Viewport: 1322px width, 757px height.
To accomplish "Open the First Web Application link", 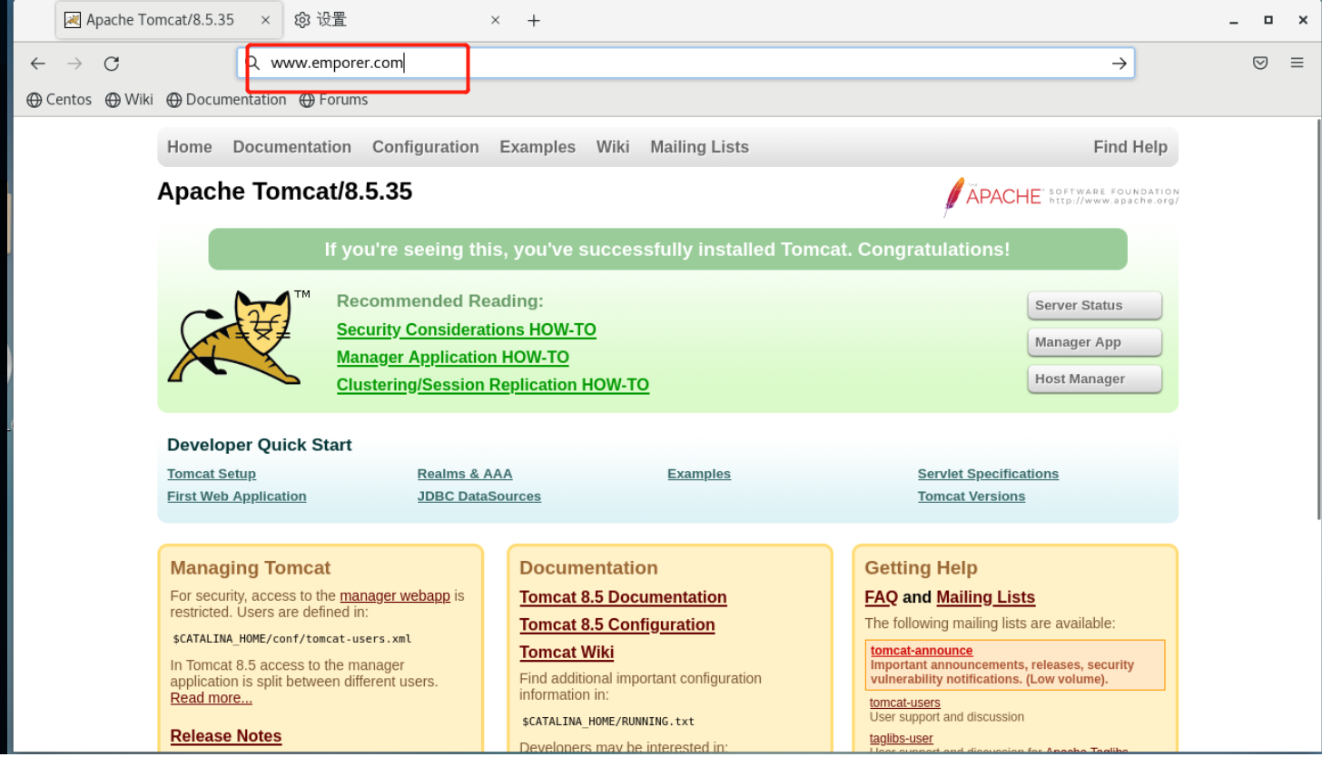I will point(237,496).
